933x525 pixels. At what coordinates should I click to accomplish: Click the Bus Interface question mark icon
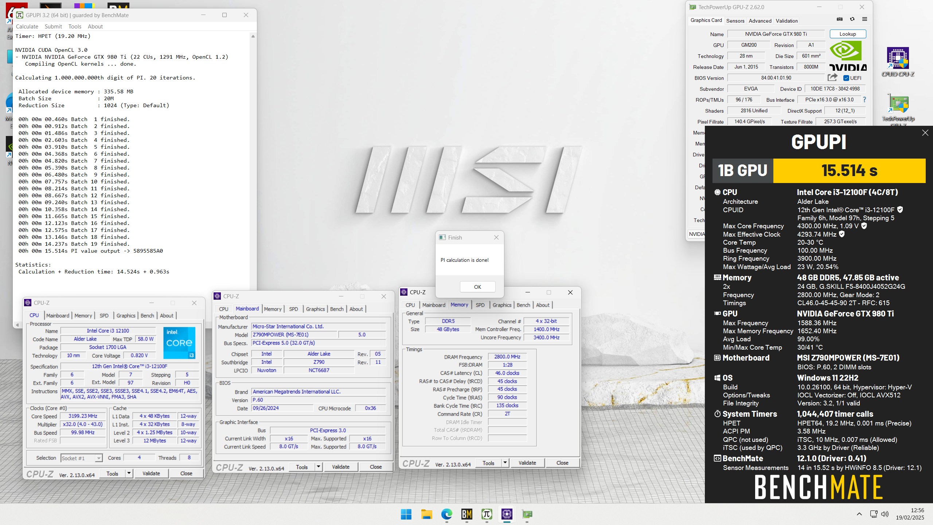click(x=864, y=100)
